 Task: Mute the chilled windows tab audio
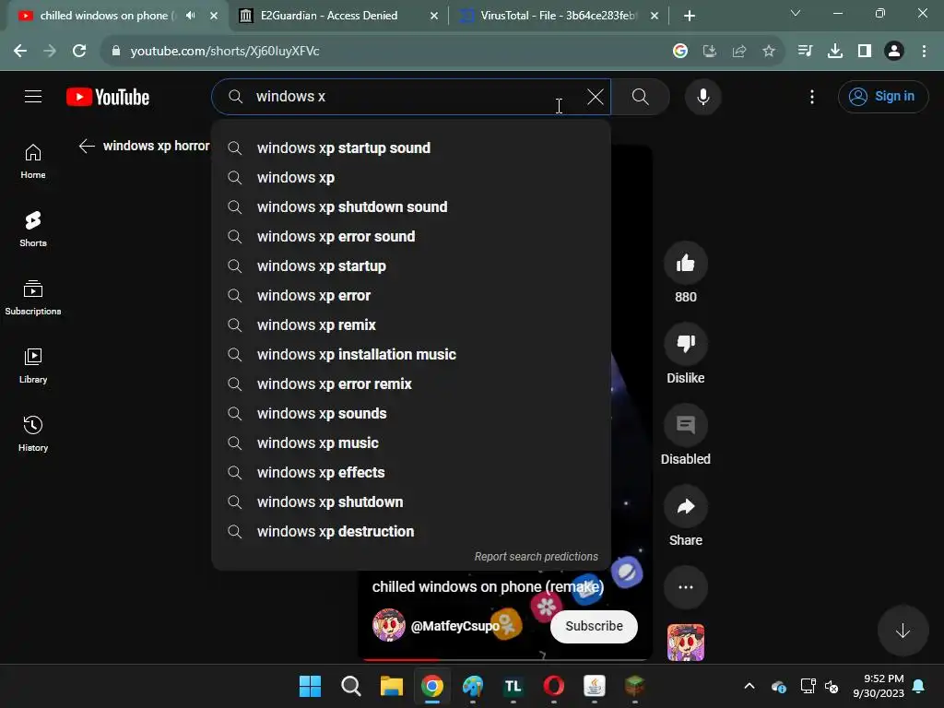pos(191,16)
